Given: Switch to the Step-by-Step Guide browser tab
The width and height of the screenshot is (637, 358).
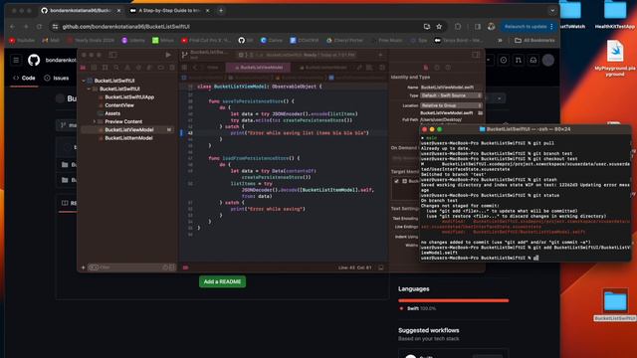Looking at the screenshot, I should [x=168, y=11].
